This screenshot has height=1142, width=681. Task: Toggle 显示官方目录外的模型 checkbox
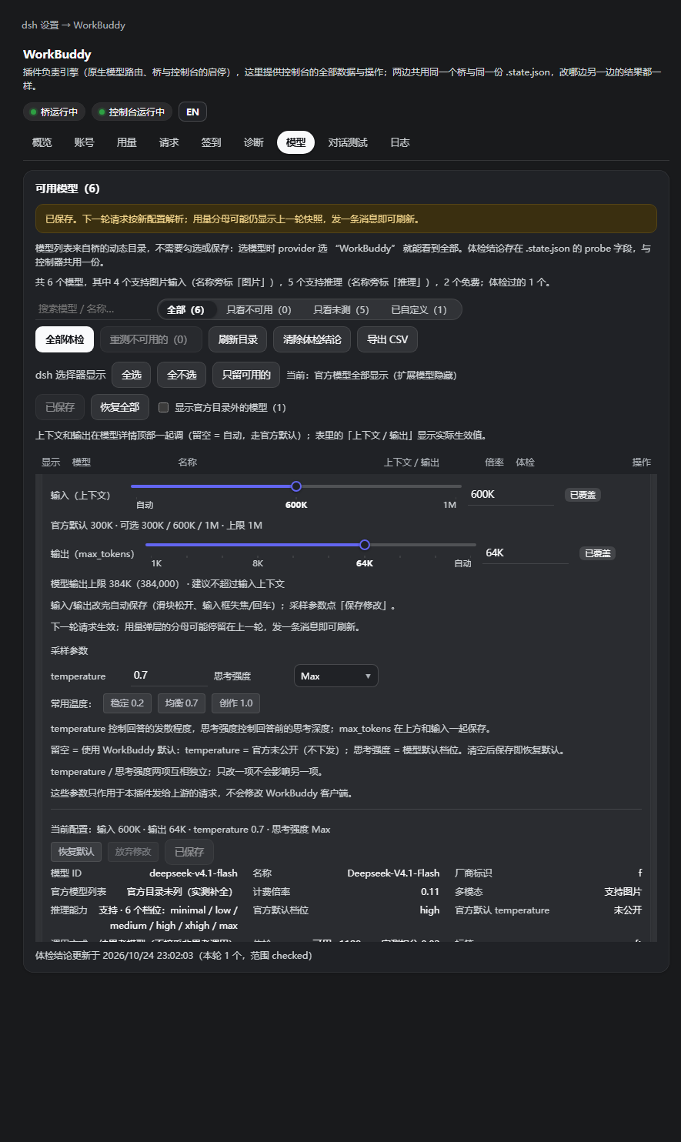tap(163, 407)
